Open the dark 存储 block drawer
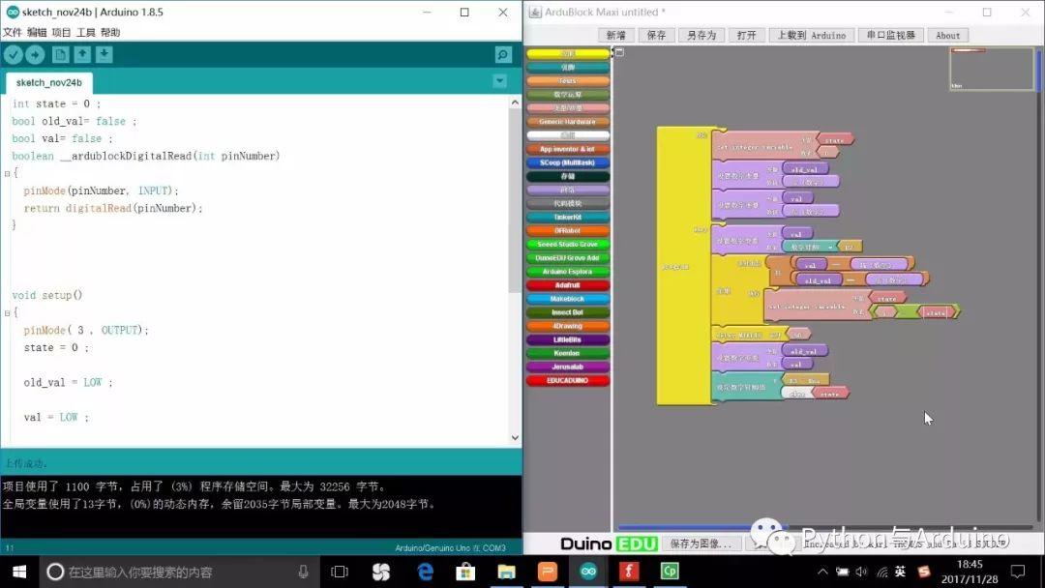 coord(568,176)
